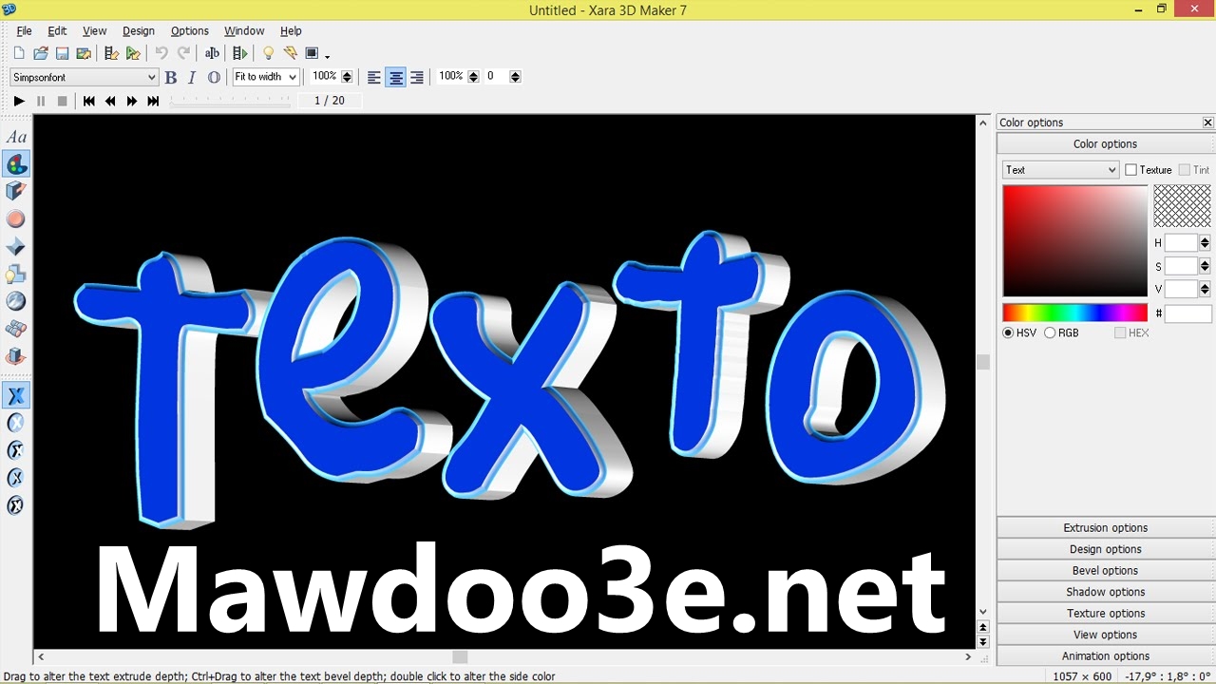Close the Color options panel
The width and height of the screenshot is (1216, 684).
point(1207,123)
